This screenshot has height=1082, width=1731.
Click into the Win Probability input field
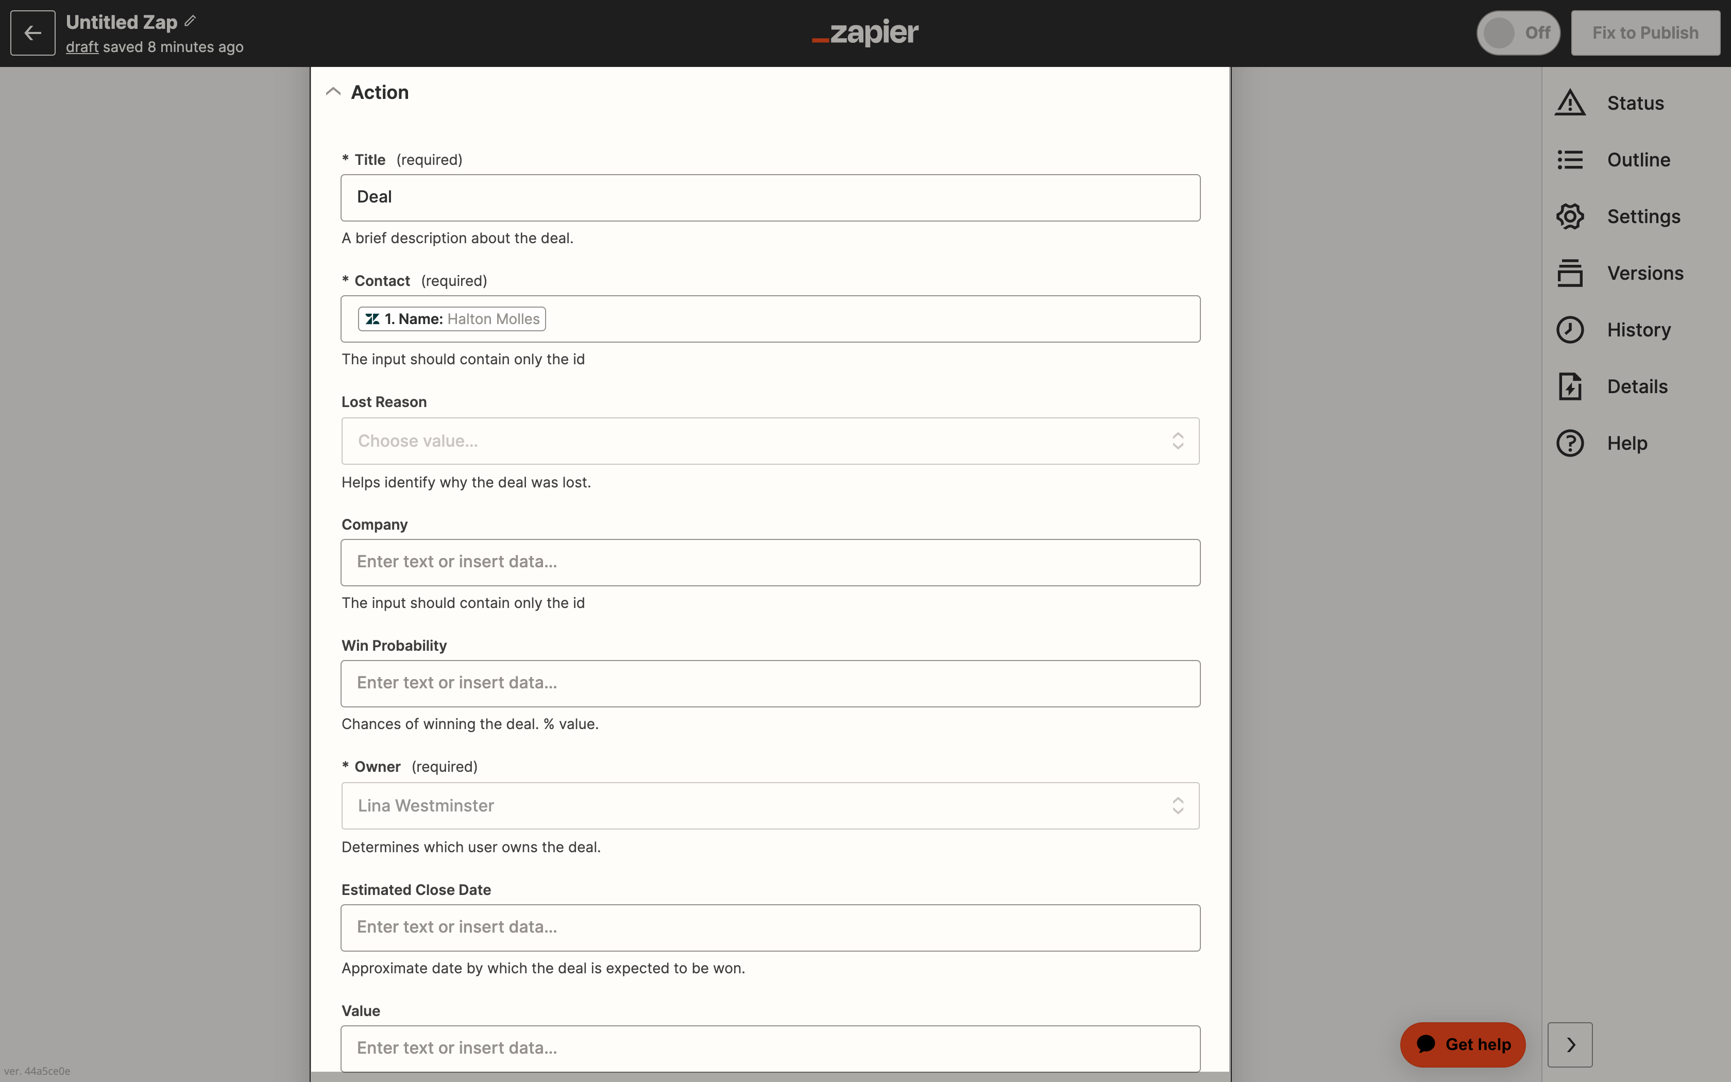click(770, 683)
